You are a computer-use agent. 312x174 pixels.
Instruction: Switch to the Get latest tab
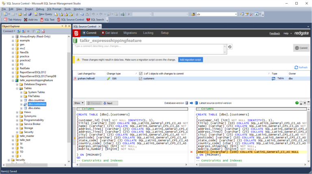109,33
